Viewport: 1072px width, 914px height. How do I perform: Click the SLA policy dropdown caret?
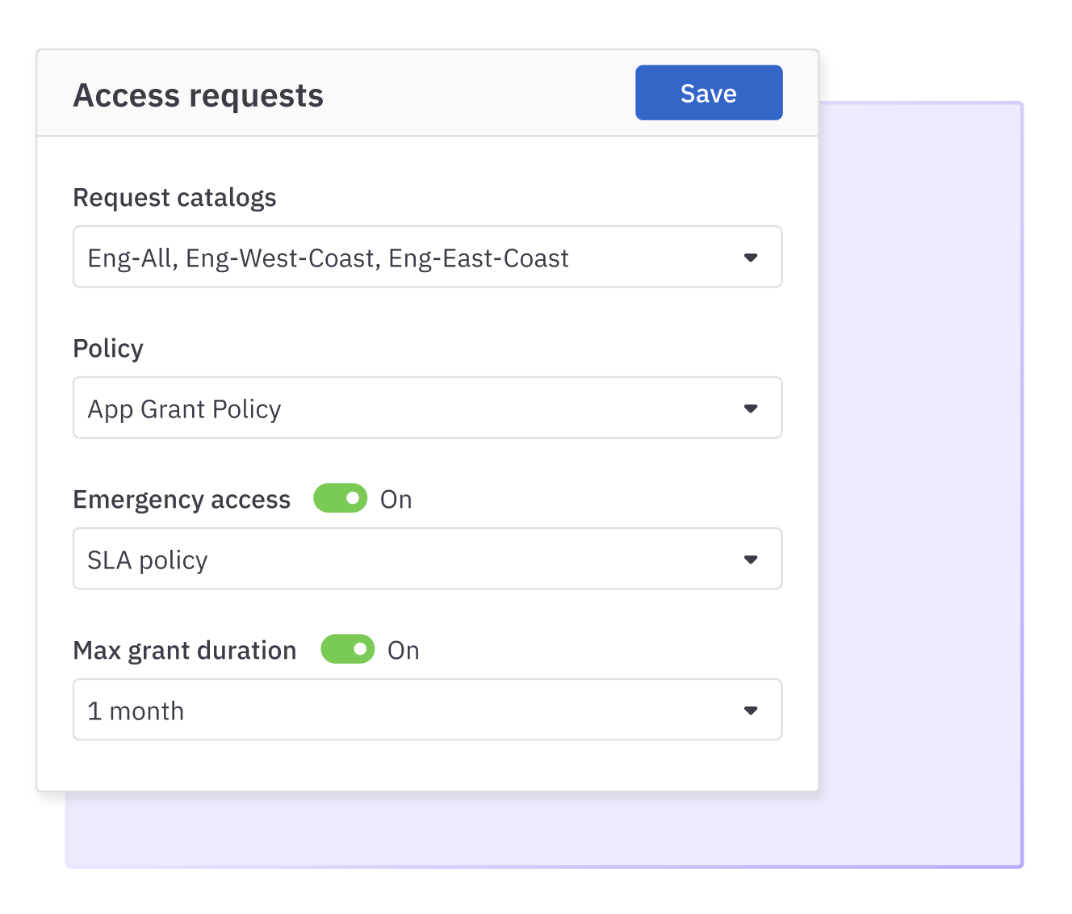(750, 560)
